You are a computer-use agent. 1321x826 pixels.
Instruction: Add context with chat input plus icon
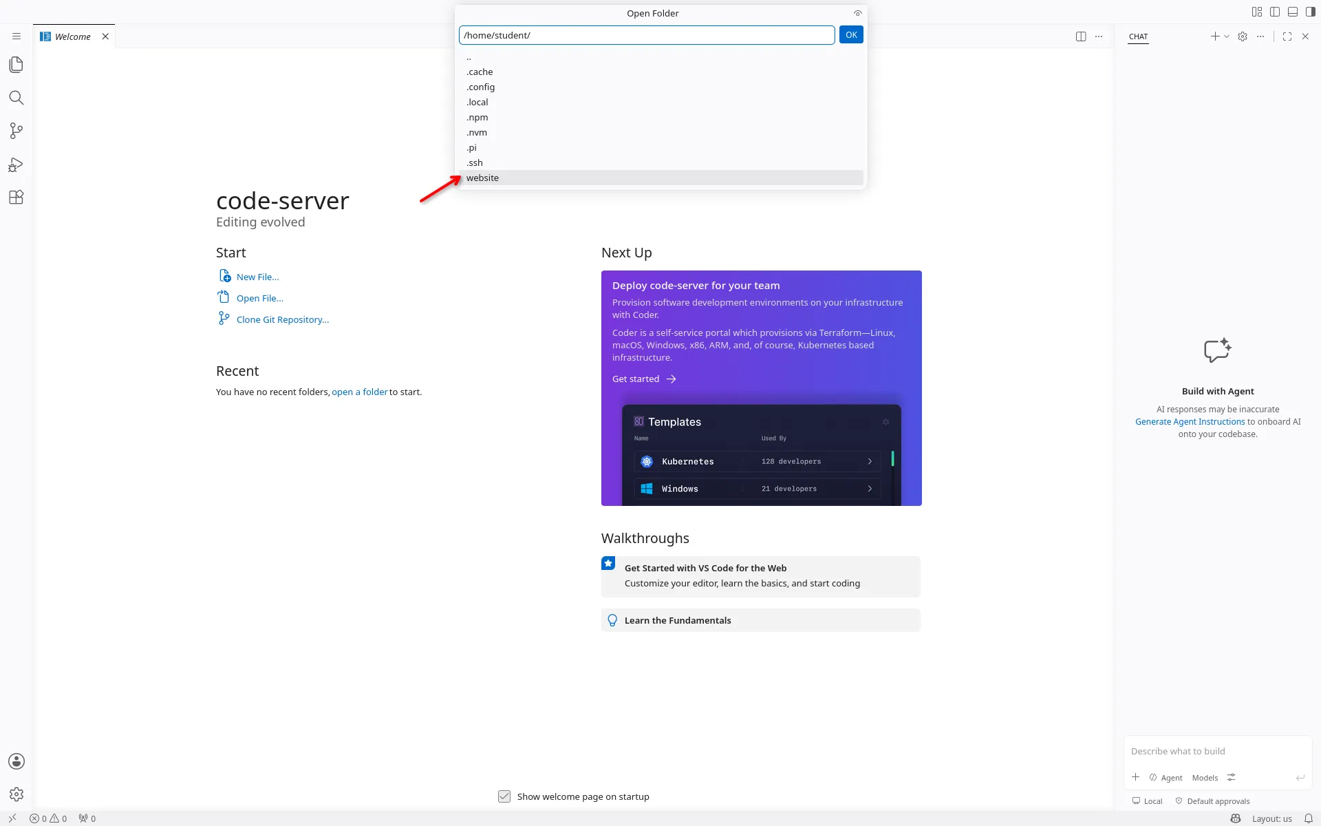pyautogui.click(x=1136, y=777)
